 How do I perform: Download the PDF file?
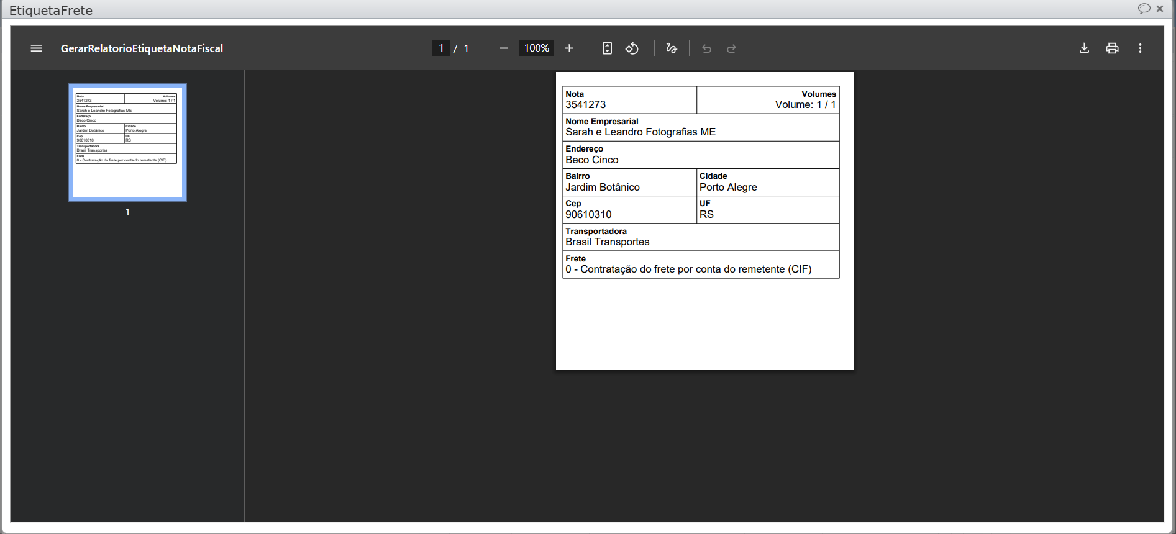coord(1084,48)
